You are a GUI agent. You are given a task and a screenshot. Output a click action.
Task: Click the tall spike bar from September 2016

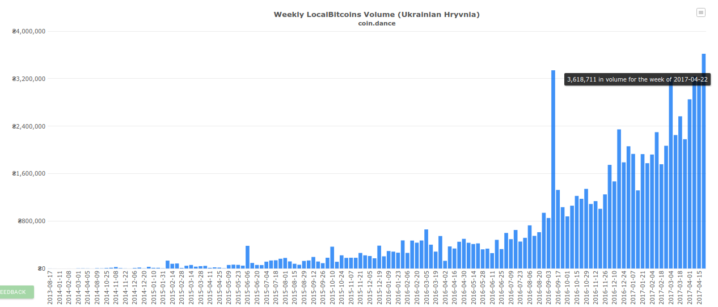click(x=553, y=169)
